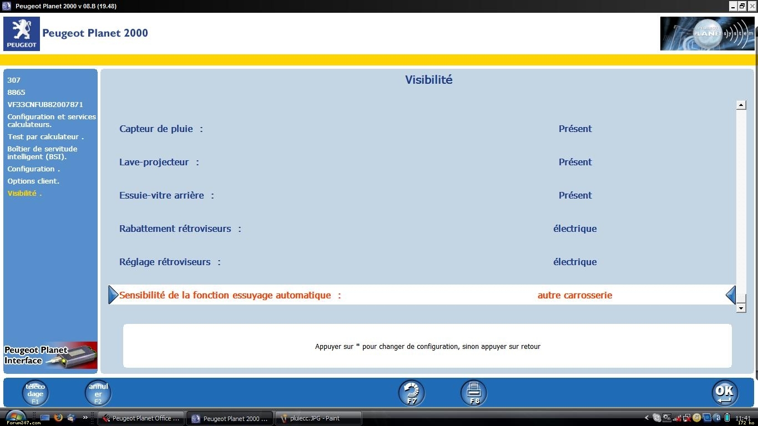Viewport: 758px width, 426px height.
Task: Click the left blue arrow on the highlighted row
Action: [x=113, y=295]
